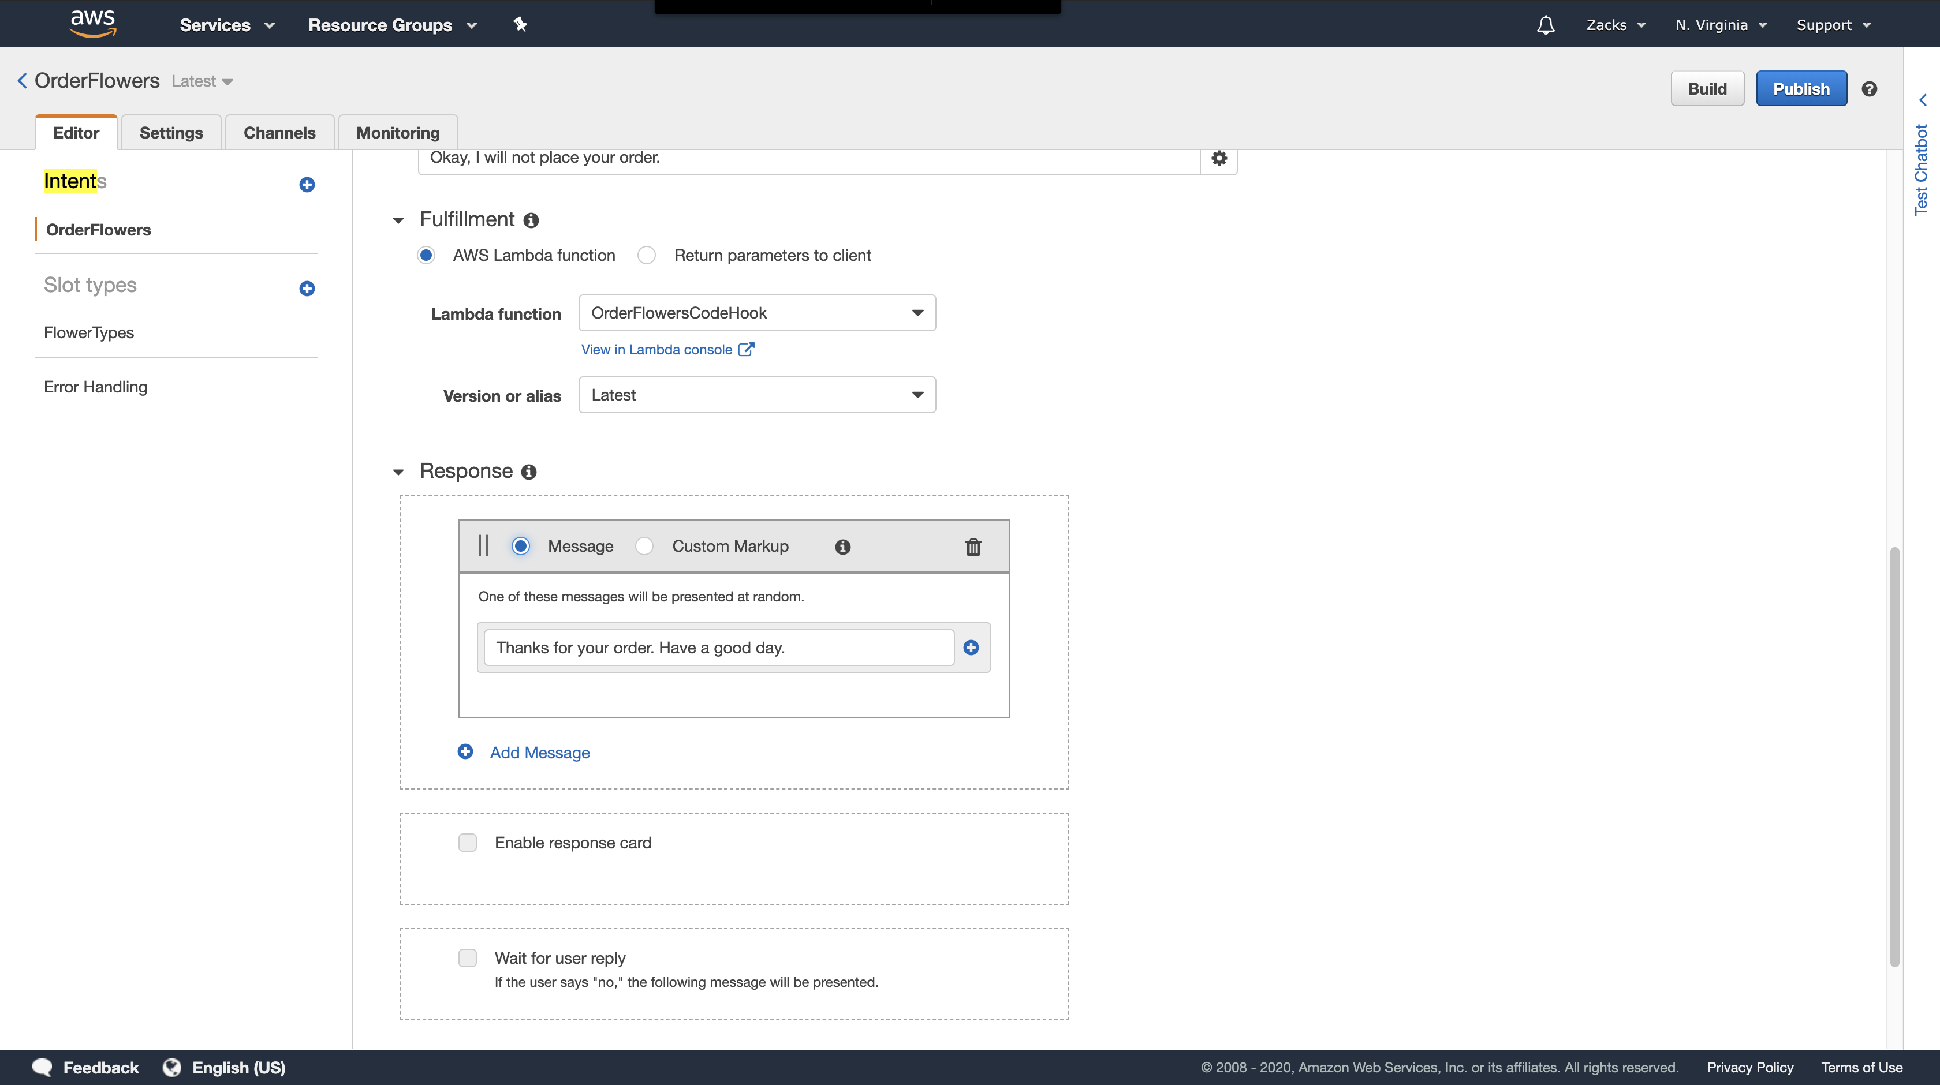Screen dimensions: 1940x1085
Task: Switch to the Monitoring tab
Action: tap(398, 133)
